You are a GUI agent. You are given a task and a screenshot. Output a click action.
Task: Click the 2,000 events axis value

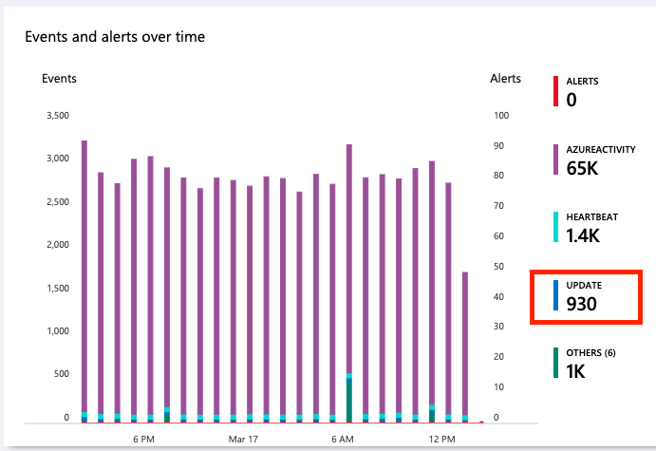point(58,245)
